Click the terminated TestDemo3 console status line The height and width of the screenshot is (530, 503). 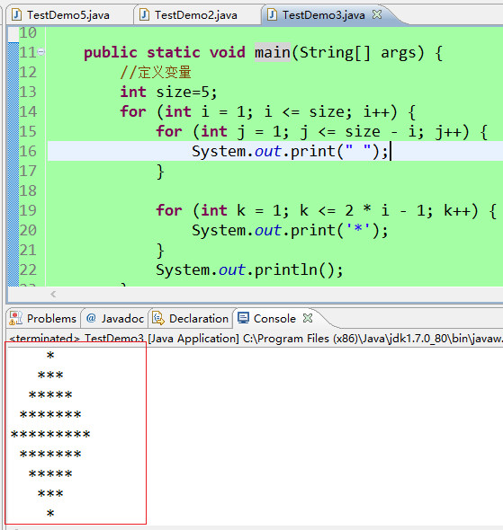[x=256, y=339]
